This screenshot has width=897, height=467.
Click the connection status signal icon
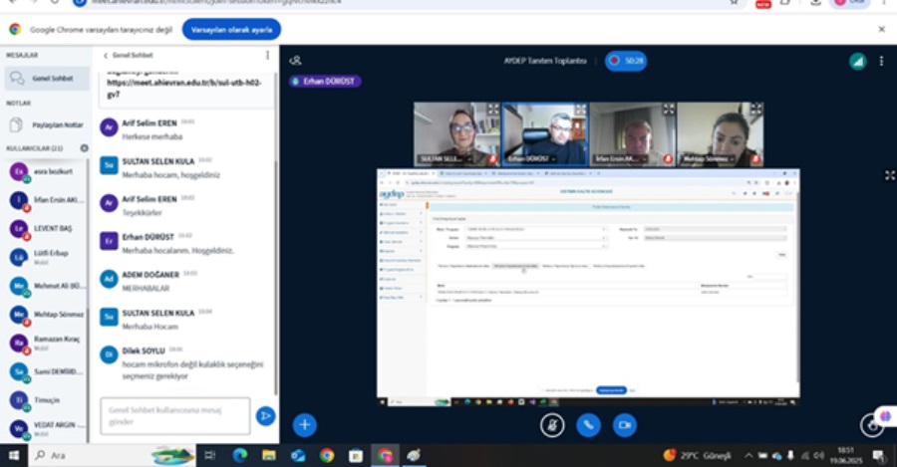tap(857, 61)
